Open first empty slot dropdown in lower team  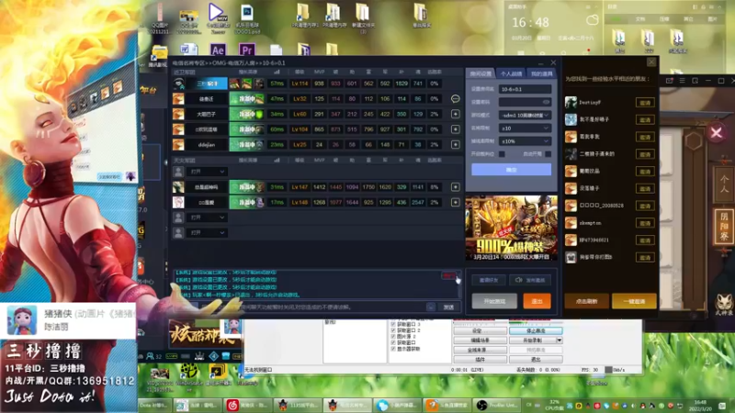click(208, 172)
